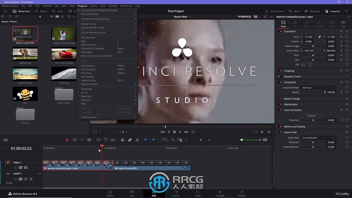Open Timeline Proxy Resolution submenu
Image resolution: width=352 pixels, height=198 pixels.
coord(107,19)
